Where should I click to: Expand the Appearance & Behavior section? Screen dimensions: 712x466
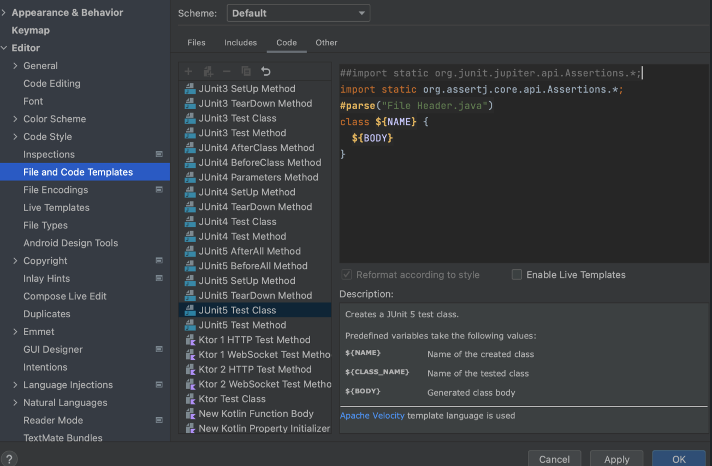click(x=4, y=13)
